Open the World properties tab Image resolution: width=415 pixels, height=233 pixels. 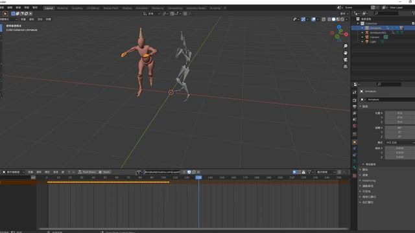point(355,126)
